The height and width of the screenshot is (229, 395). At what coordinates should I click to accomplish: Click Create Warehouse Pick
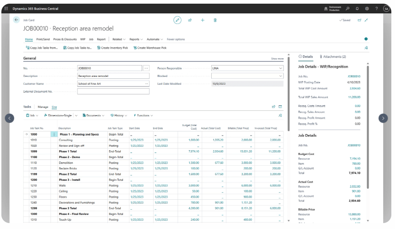click(150, 48)
